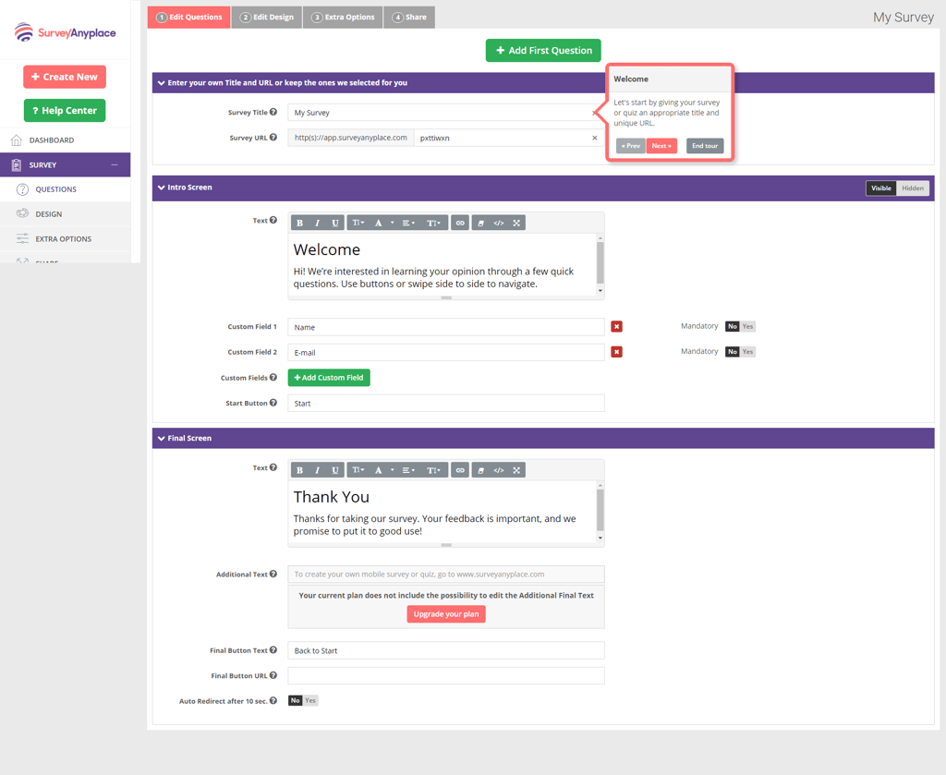
Task: Click Add First Question button
Action: [x=543, y=51]
